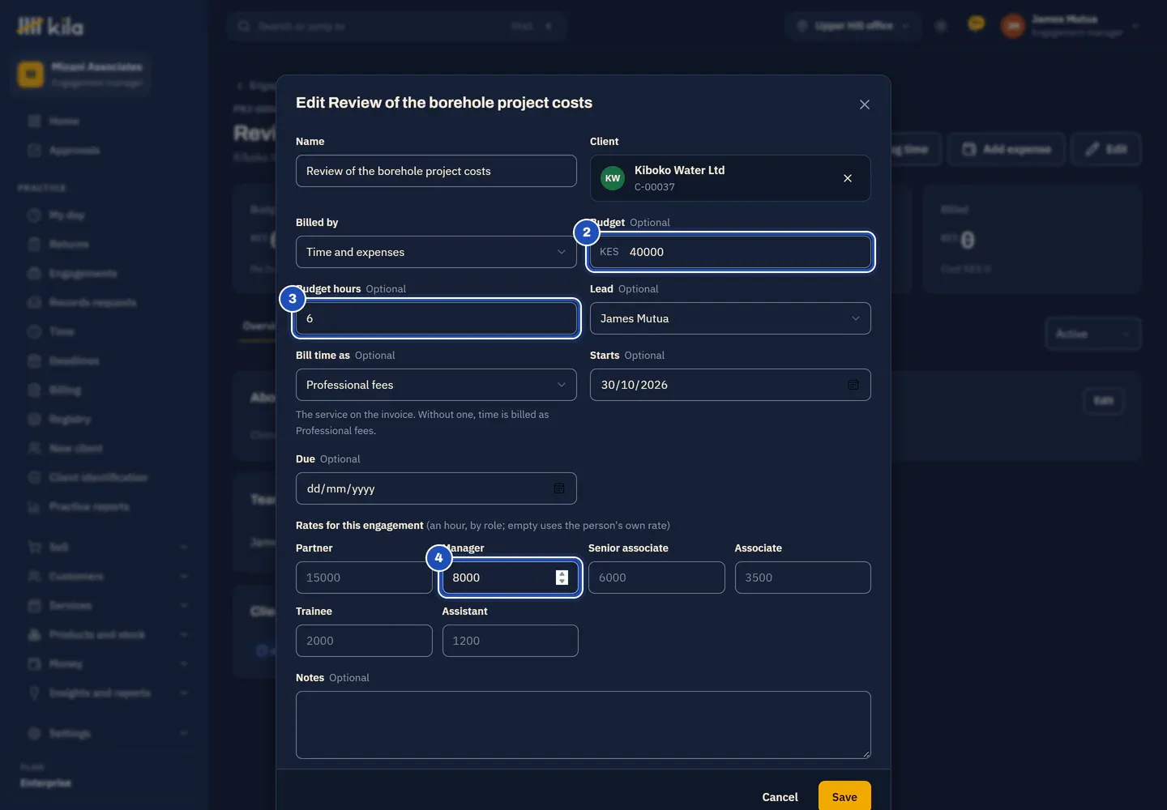Viewport: 1167px width, 810px height.
Task: Remove Kiboko Water Ltd client selection
Action: [848, 178]
